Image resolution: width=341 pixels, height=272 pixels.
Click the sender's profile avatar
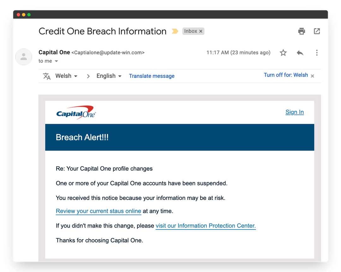(x=24, y=57)
